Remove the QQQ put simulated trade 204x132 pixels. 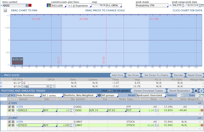(202, 110)
